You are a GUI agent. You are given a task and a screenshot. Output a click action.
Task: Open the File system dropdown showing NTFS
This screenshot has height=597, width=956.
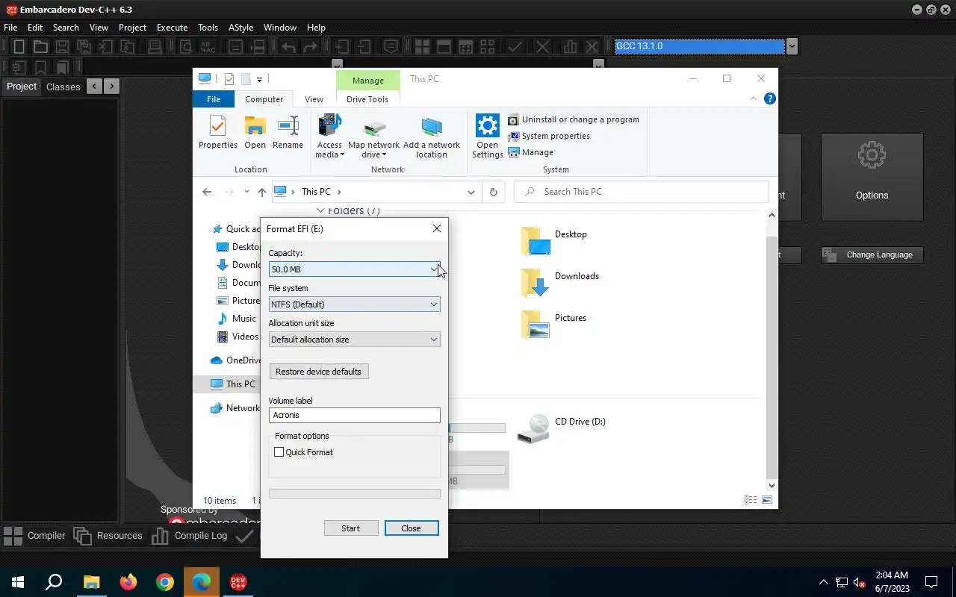[x=354, y=304]
